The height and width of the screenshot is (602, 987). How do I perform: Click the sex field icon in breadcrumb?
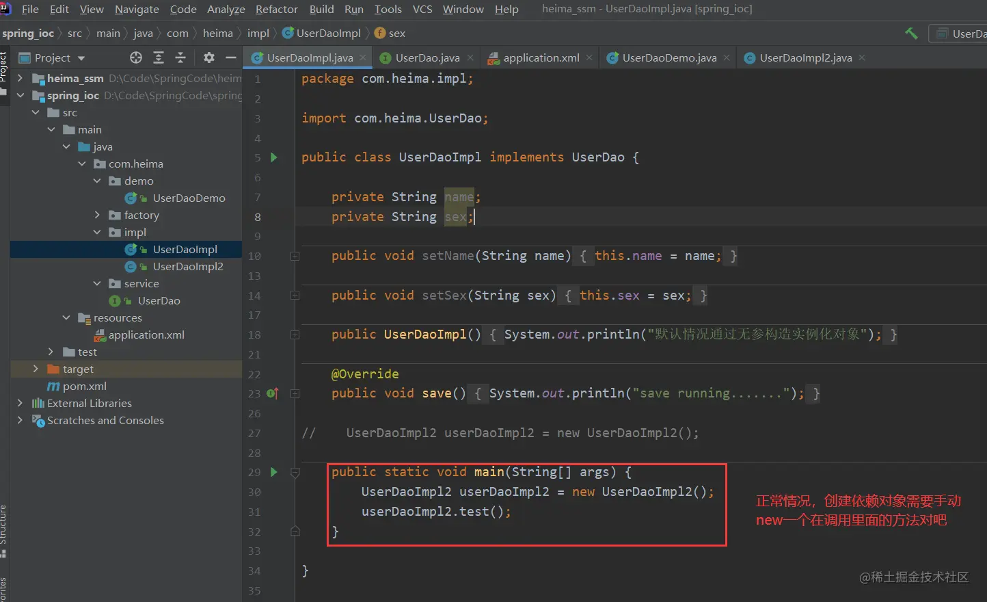tap(381, 33)
